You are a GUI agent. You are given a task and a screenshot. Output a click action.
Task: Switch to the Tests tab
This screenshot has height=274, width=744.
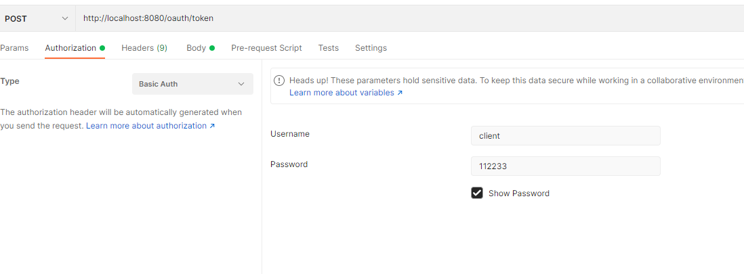pyautogui.click(x=329, y=48)
